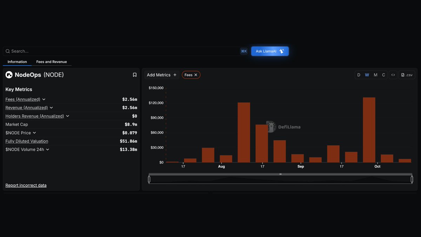Click the Aug axis label
421x237 pixels.
pos(221,166)
